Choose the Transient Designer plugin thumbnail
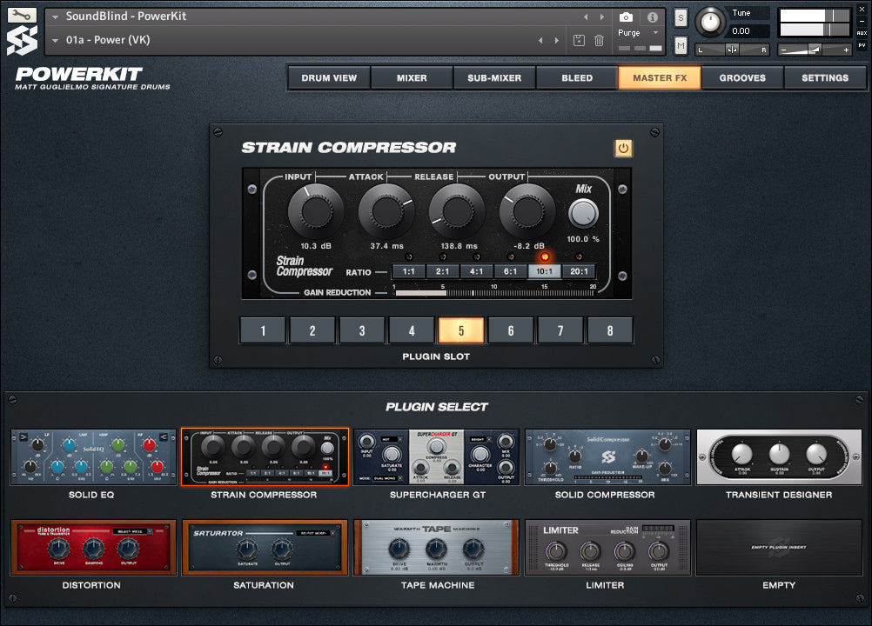Viewport: 872px width, 626px height. [779, 457]
